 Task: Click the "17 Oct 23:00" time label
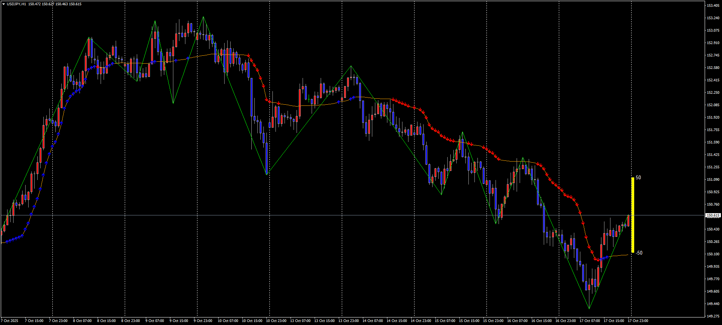tap(638, 321)
